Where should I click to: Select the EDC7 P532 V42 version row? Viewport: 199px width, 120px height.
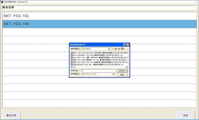click(x=99, y=16)
